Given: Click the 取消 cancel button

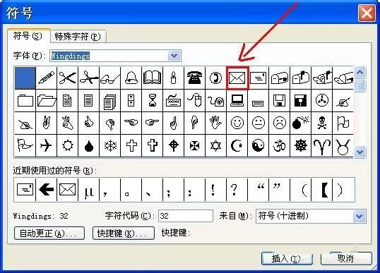Looking at the screenshot, I should tap(346, 259).
